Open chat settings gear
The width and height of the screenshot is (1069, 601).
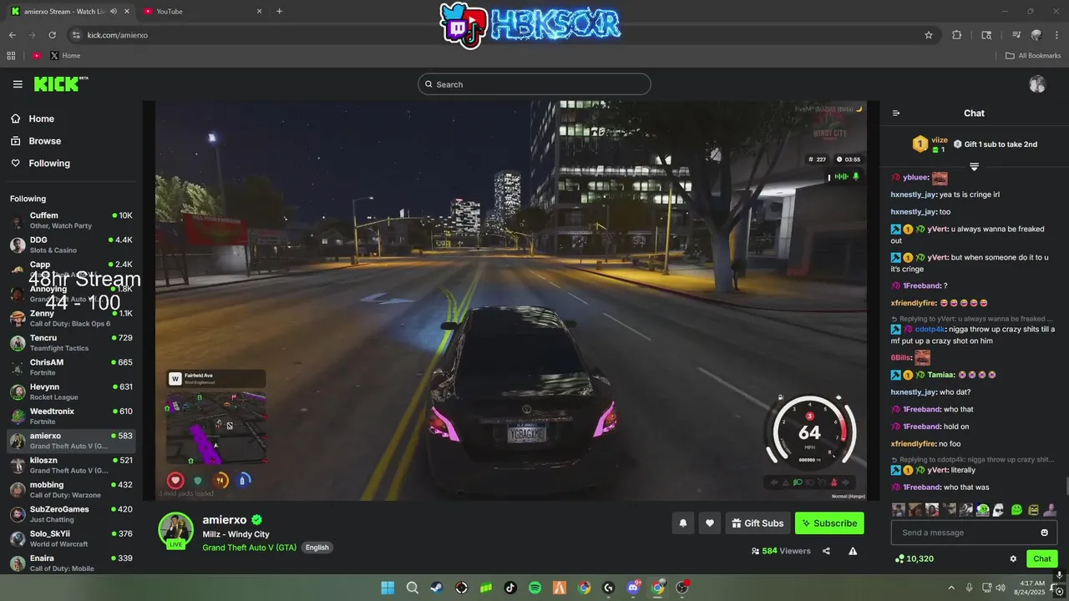[1013, 558]
